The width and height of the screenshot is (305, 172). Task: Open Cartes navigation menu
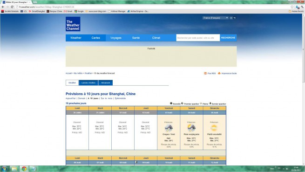[x=96, y=38]
